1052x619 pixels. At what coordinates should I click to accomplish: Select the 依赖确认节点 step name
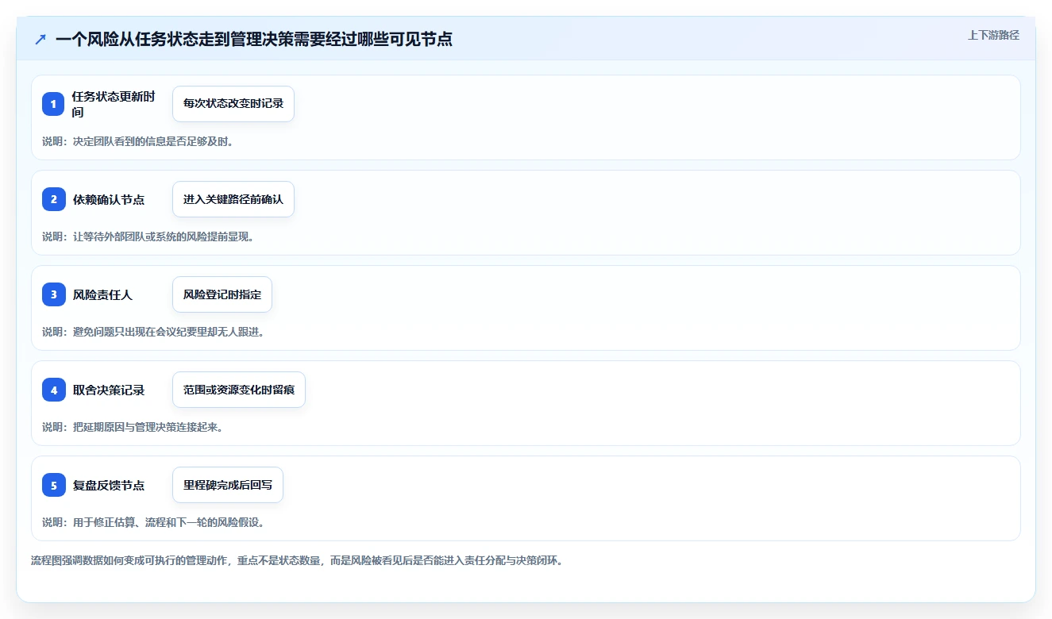coord(109,200)
